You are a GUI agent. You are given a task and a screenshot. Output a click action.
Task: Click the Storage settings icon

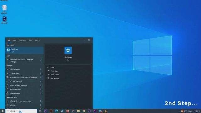point(8,81)
